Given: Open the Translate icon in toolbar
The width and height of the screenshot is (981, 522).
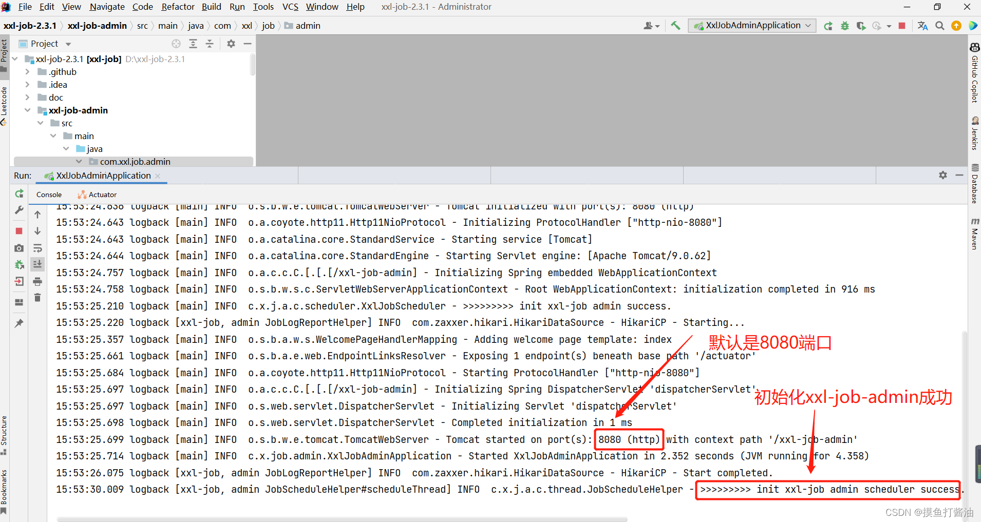Looking at the screenshot, I should (922, 26).
